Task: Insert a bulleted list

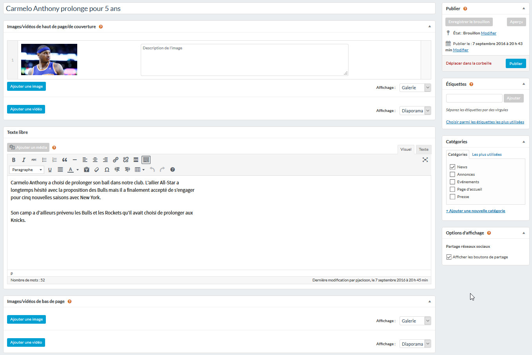Action: [x=44, y=160]
